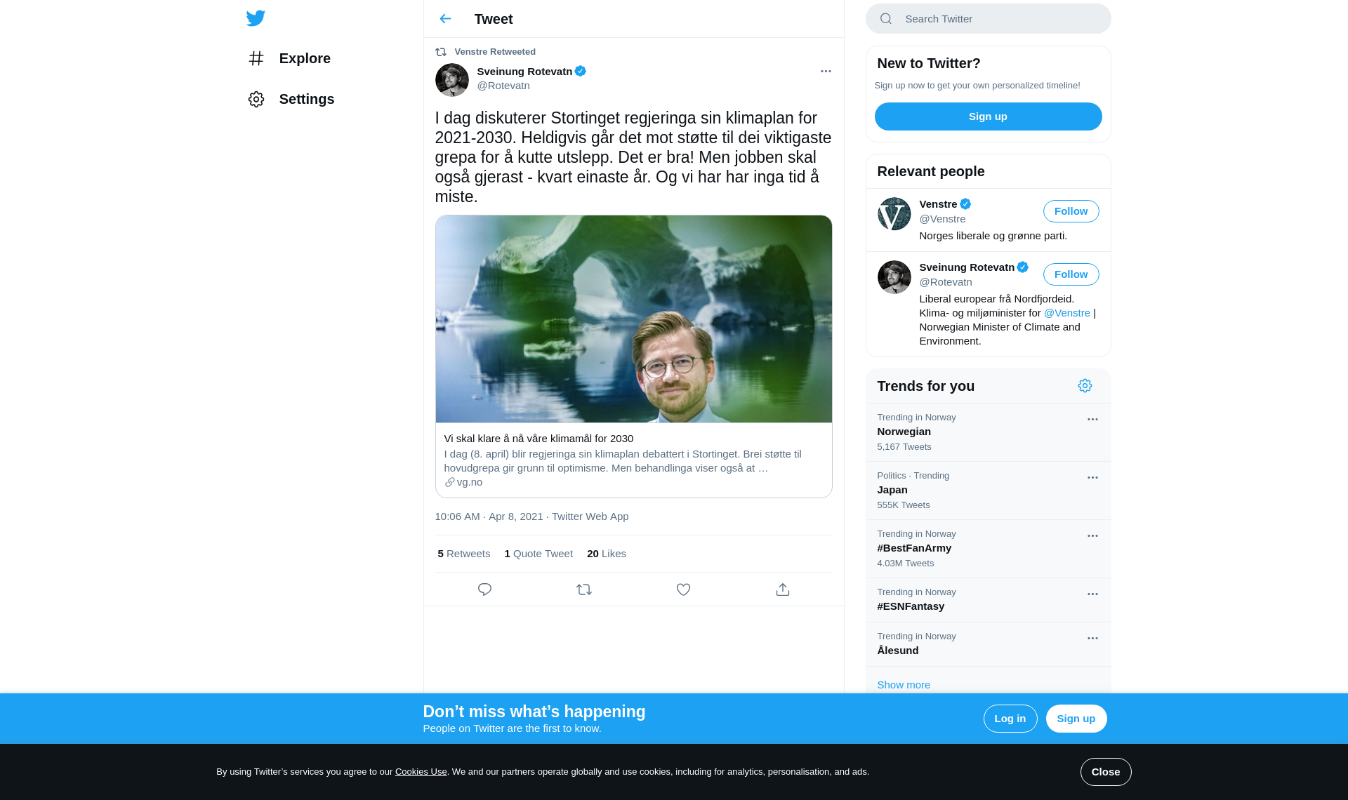Click Venstre's verified badge

966,204
